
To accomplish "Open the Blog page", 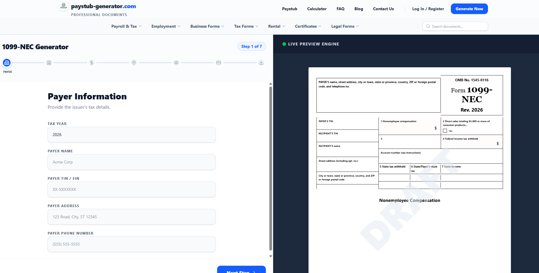I will pyautogui.click(x=359, y=9).
